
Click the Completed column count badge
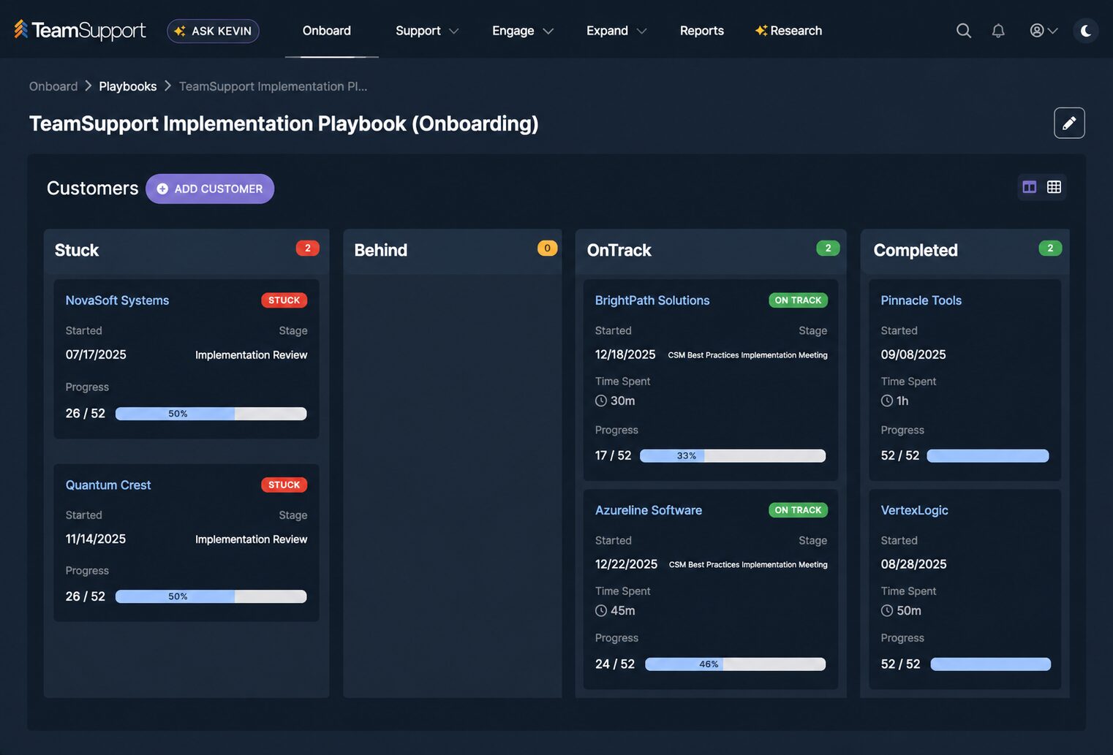click(x=1050, y=248)
